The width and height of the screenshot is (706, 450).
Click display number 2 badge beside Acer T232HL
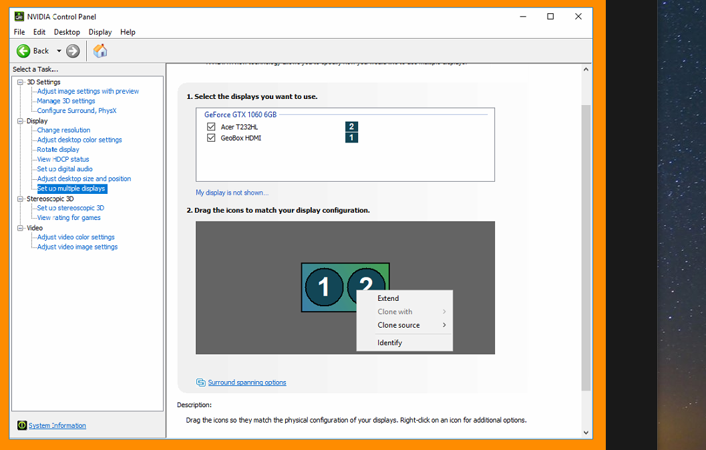coord(351,126)
